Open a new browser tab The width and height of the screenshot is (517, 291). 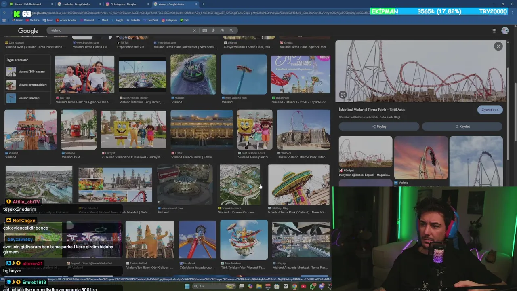pos(203,4)
